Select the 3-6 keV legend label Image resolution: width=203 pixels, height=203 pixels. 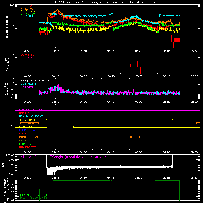click(x=26, y=6)
